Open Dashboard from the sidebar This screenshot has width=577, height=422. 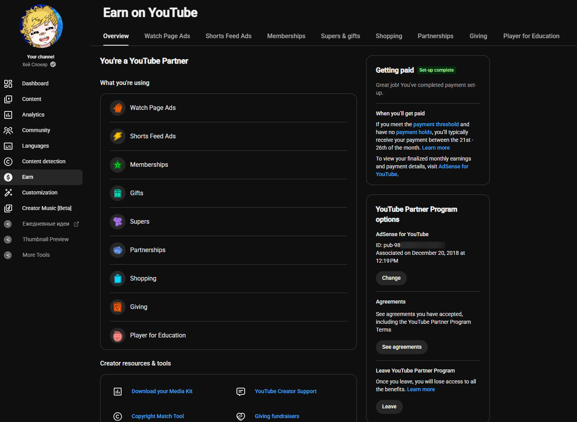(41, 84)
